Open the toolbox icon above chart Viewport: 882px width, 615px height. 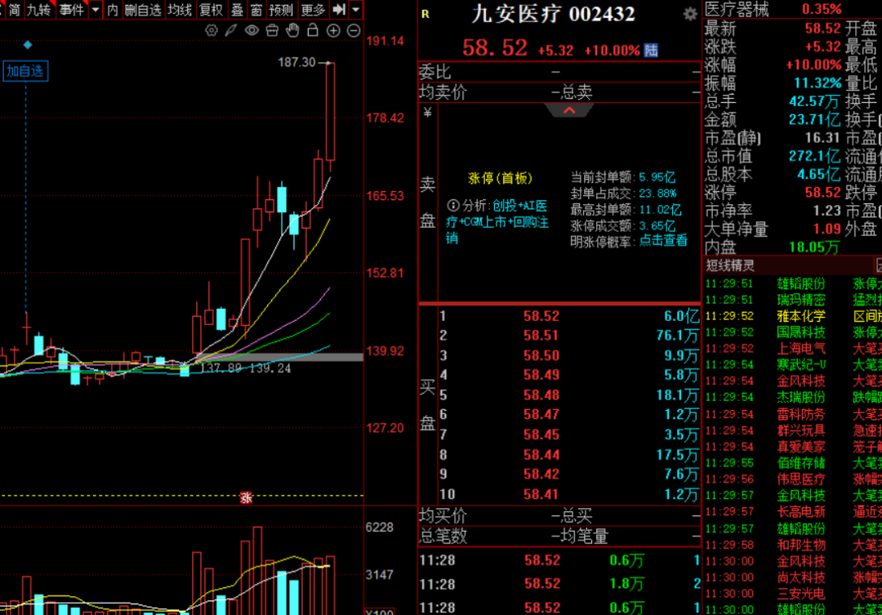pos(272,30)
